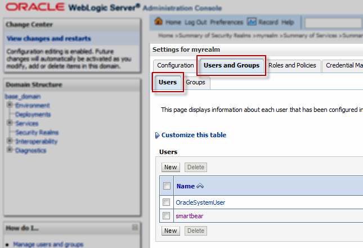Check the smartbear row checkbox
Screen dimensions: 363x248
point(166,215)
